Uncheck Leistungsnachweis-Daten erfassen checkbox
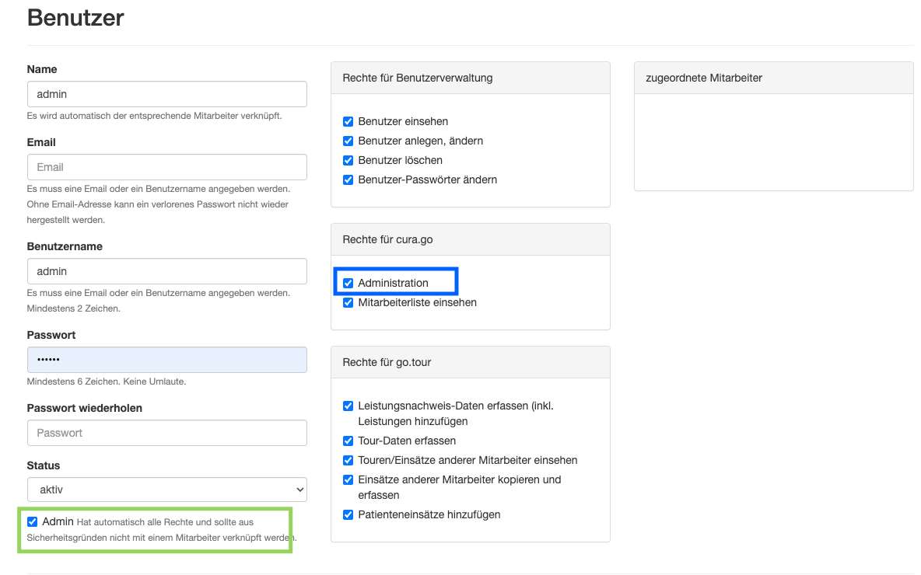The width and height of the screenshot is (921, 575). point(348,406)
